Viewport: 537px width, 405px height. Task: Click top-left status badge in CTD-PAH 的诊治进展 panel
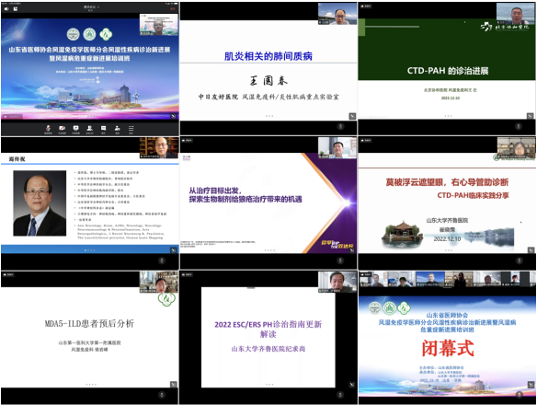[x=366, y=6]
